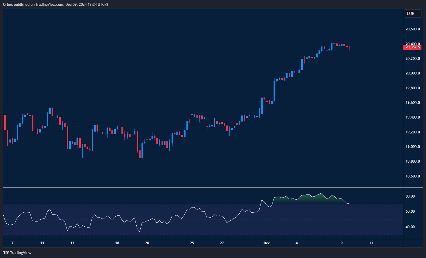The width and height of the screenshot is (426, 258).
Task: Select the 20 date marker on time axis
Action: click(x=147, y=243)
